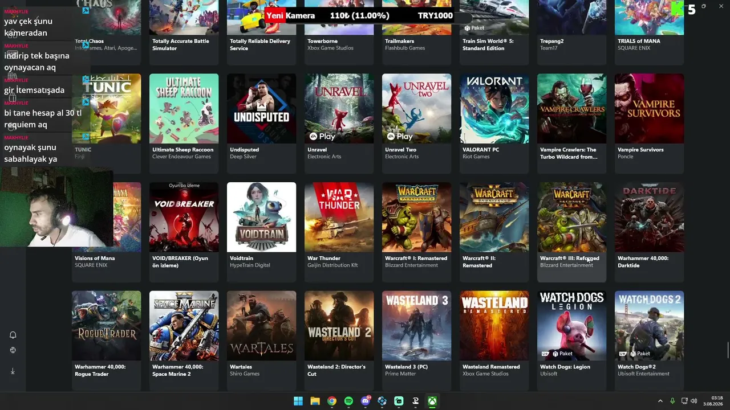Screen dimensions: 730x410
Task: Click the 'Shiro Games' publisher text
Action: click(245, 374)
